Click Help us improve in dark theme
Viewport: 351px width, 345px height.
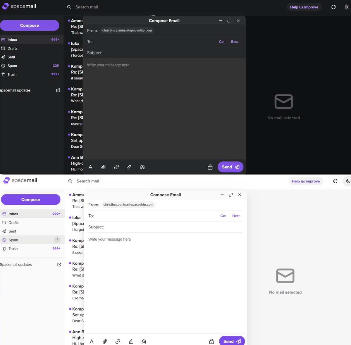click(x=304, y=7)
